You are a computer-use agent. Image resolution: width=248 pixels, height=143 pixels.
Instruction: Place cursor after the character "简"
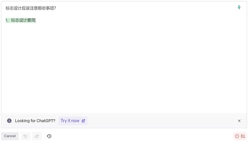pyautogui.click(x=36, y=20)
